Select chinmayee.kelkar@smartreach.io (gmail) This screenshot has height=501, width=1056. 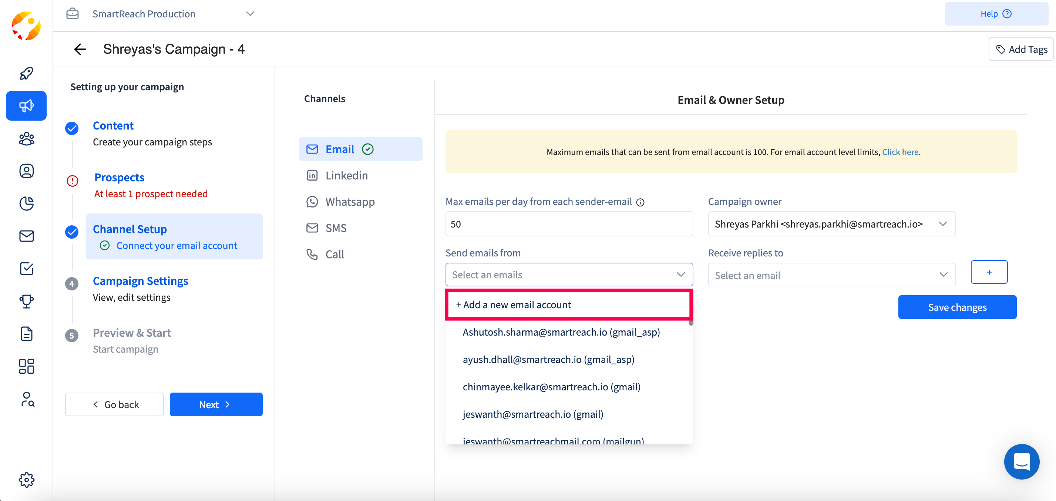551,387
